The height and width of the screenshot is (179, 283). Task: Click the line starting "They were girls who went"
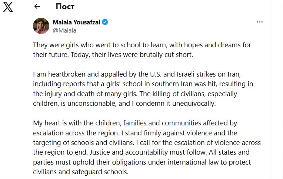(142, 45)
